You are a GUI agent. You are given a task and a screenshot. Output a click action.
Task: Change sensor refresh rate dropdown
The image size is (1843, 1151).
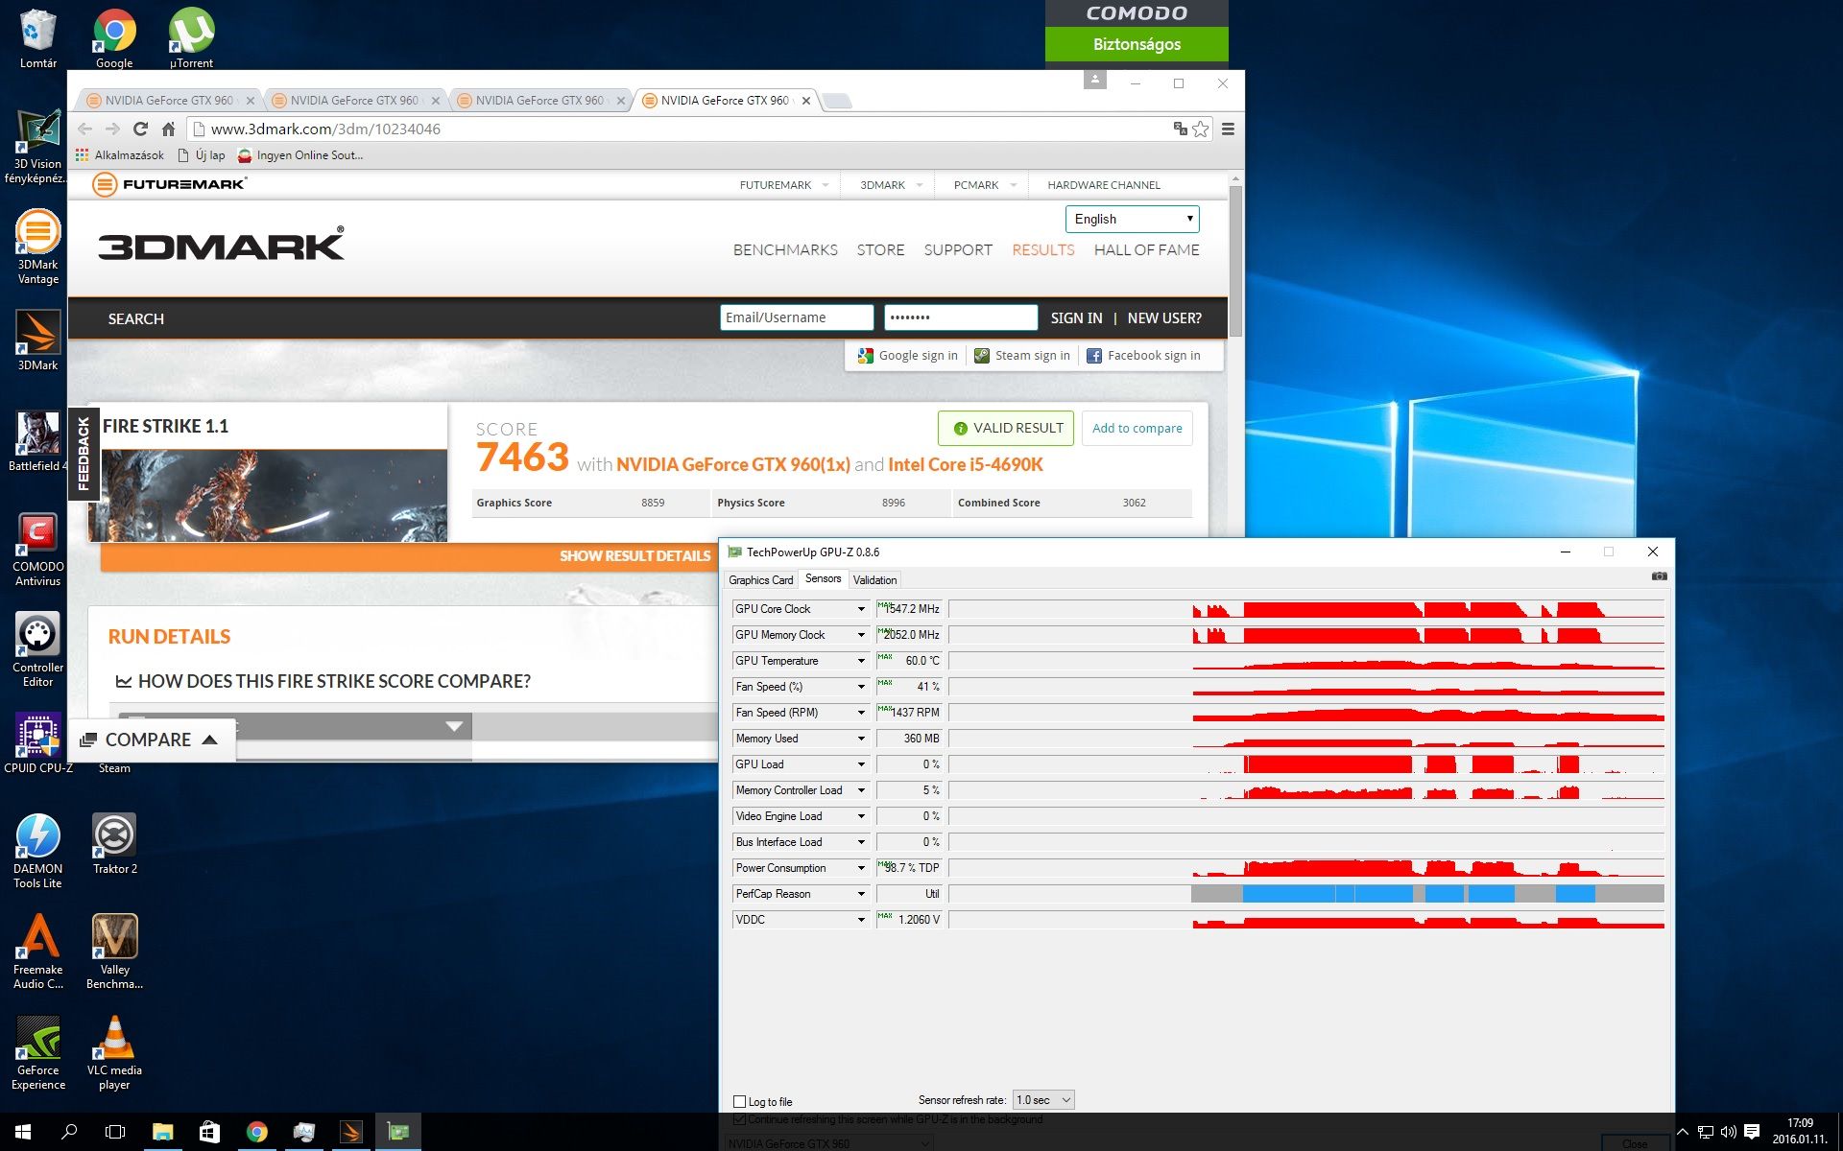(1043, 1100)
